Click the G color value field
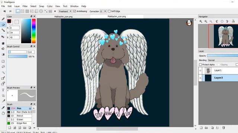Image resolution: width=238 pixels, height=133 pixels. (x=15, y=33)
